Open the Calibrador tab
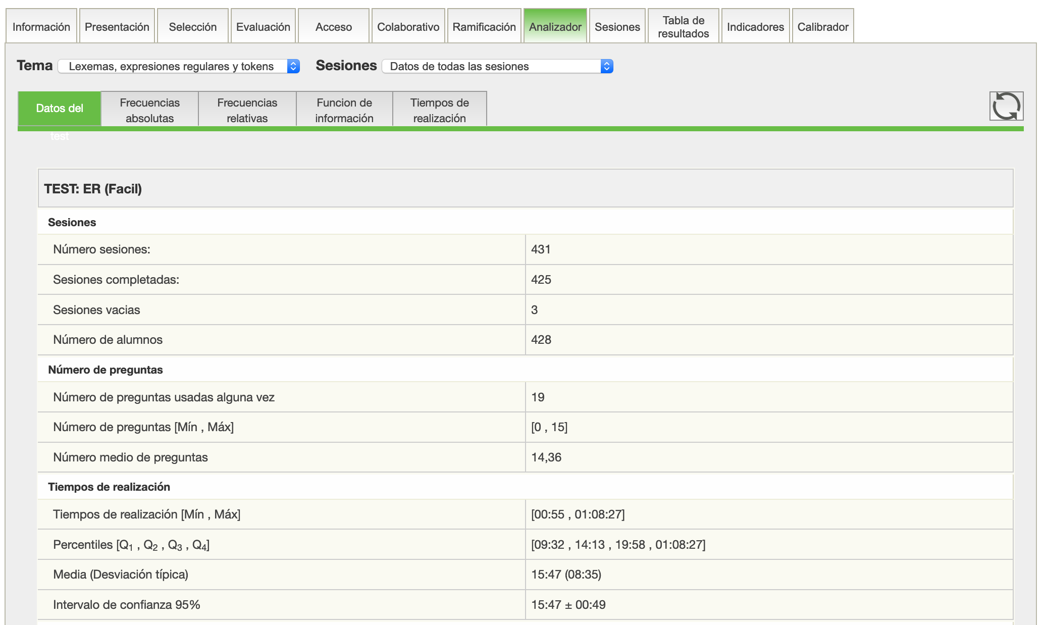 pyautogui.click(x=823, y=27)
